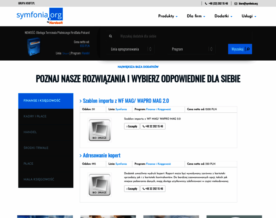Click the Start line link in banner
276x218 pixels.
coord(66,53)
